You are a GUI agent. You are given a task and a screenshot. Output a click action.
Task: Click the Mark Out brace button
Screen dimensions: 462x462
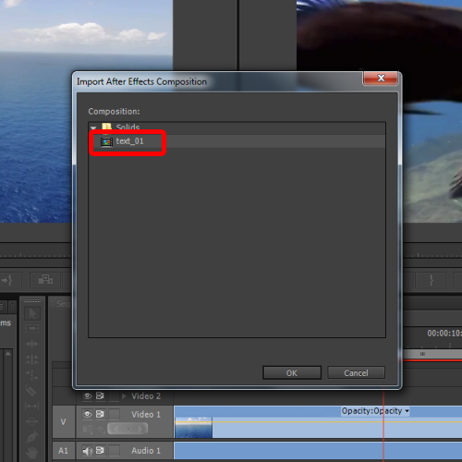432,280
